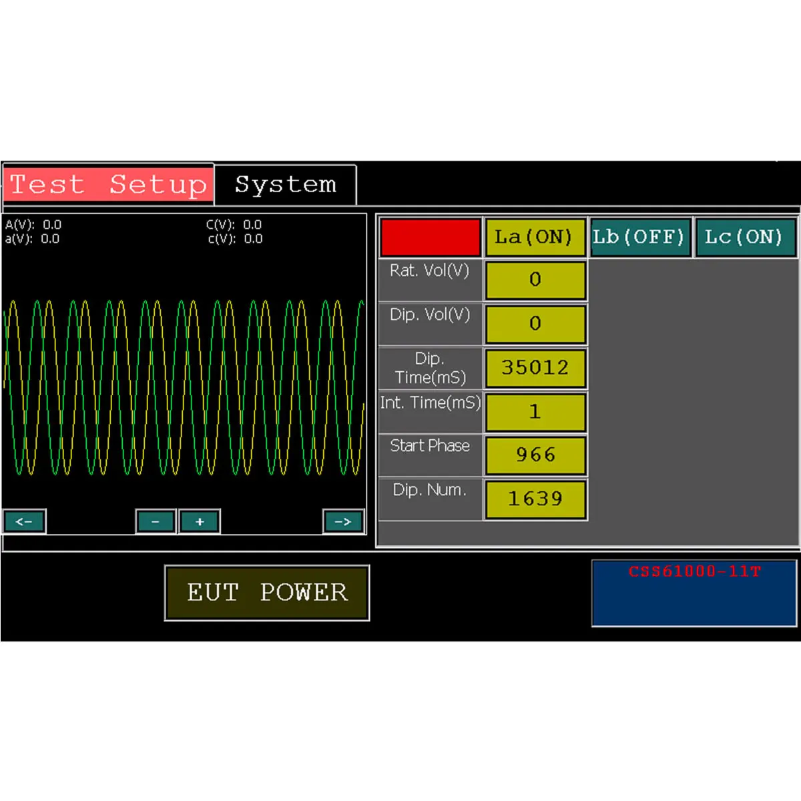The height and width of the screenshot is (801, 801).
Task: Select the right arrow waveform navigation control
Action: (x=344, y=521)
